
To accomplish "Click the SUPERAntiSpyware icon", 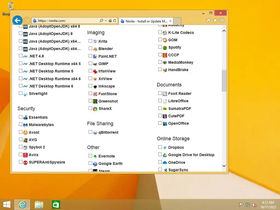I will pyautogui.click(x=25, y=162).
